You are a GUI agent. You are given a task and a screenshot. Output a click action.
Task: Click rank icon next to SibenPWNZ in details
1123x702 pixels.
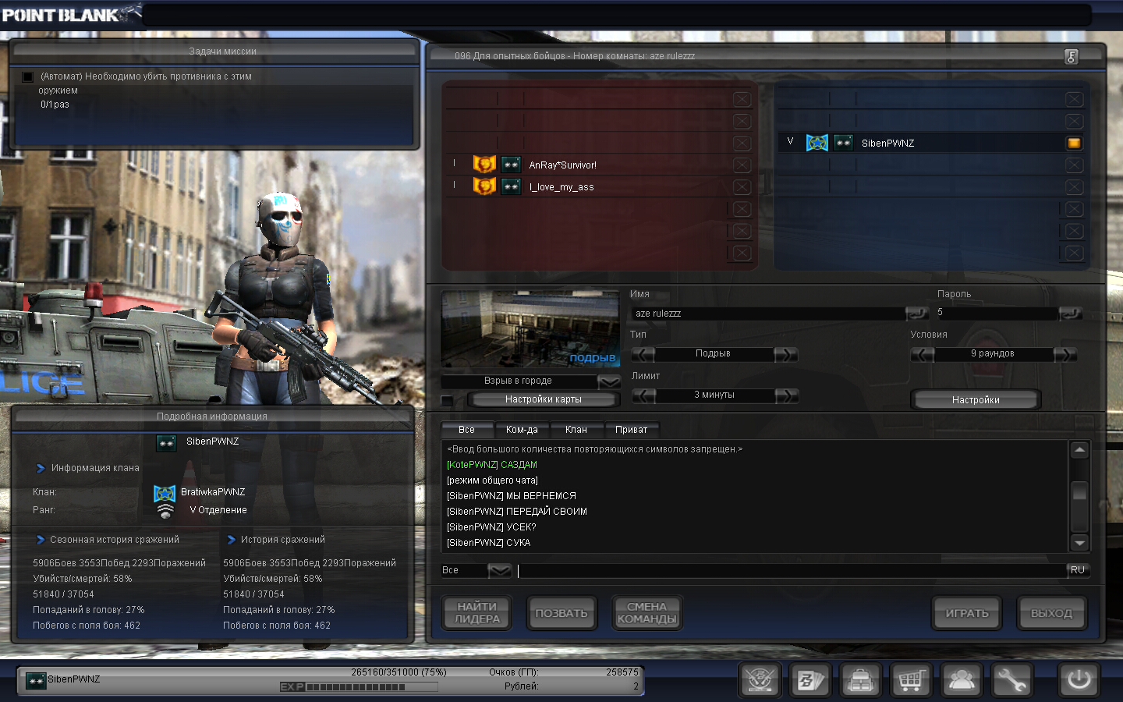pos(166,442)
